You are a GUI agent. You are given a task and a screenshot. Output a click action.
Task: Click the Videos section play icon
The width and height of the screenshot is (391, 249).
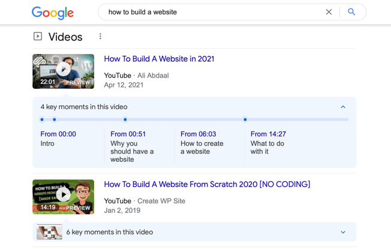click(38, 37)
